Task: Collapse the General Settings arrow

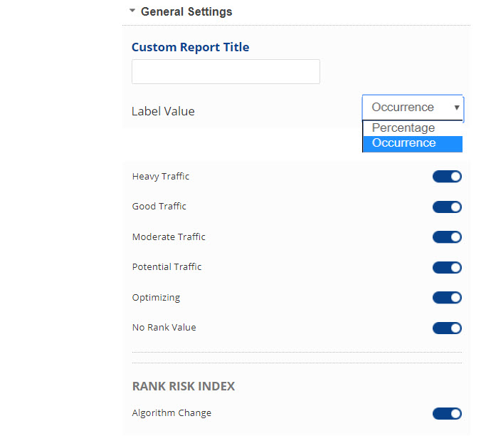Action: pos(132,11)
